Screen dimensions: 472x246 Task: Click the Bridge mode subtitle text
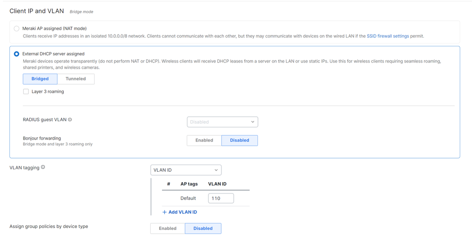tap(81, 12)
